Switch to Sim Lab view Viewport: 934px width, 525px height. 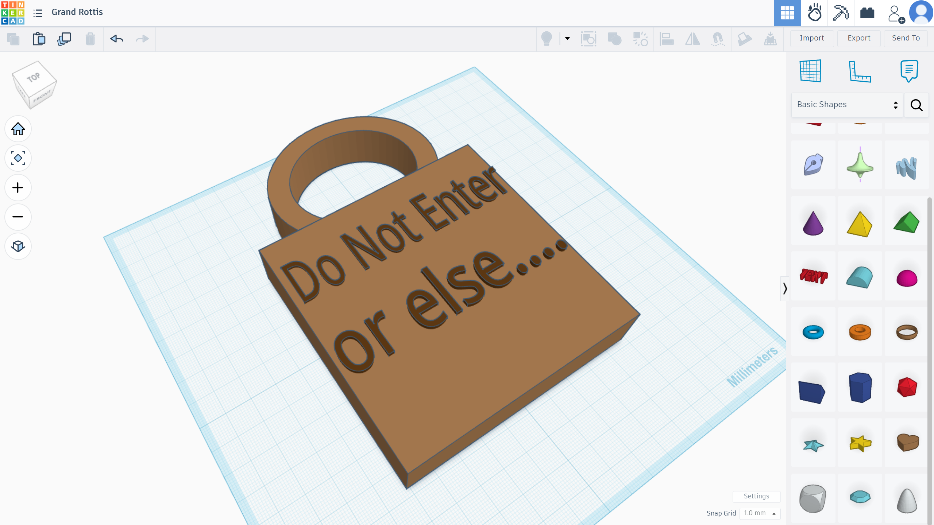tap(814, 13)
